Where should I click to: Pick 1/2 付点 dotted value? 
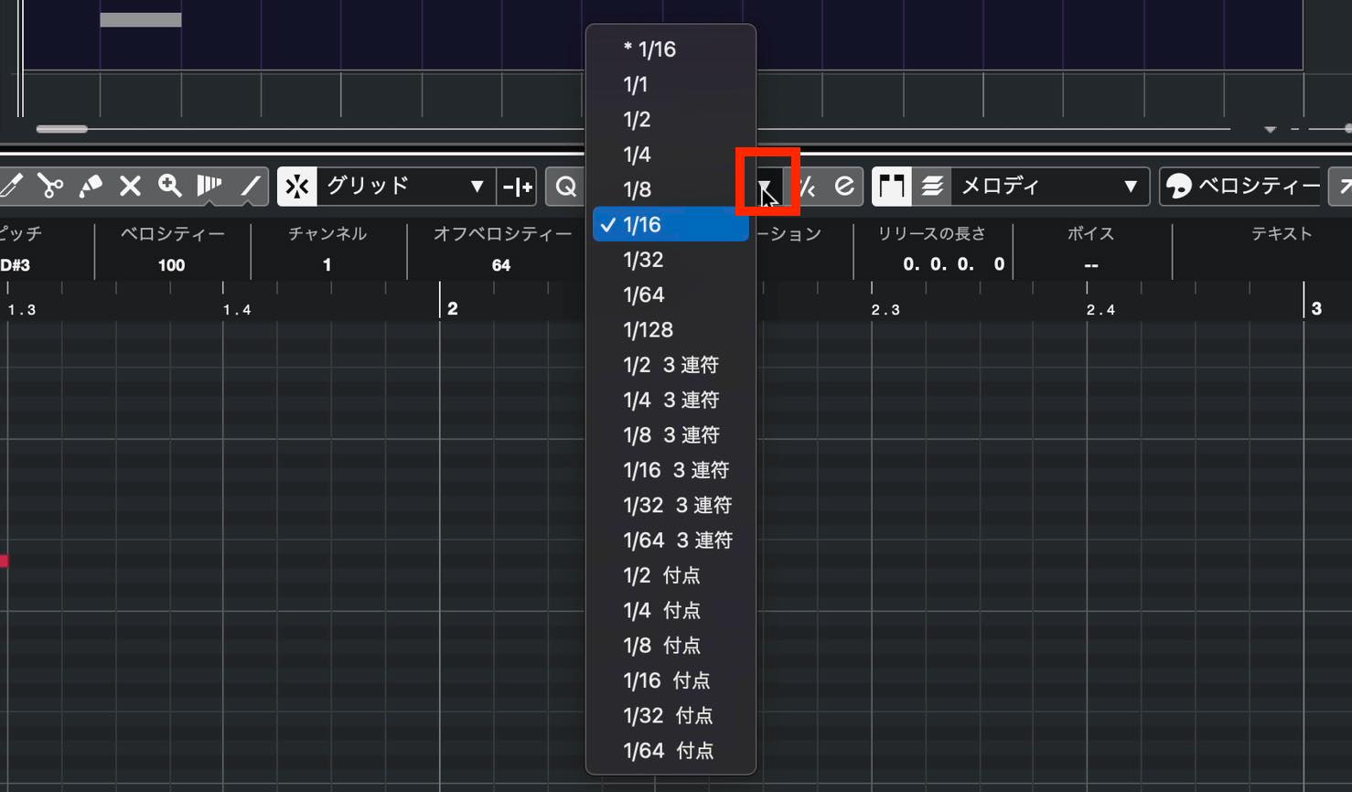[x=671, y=575]
